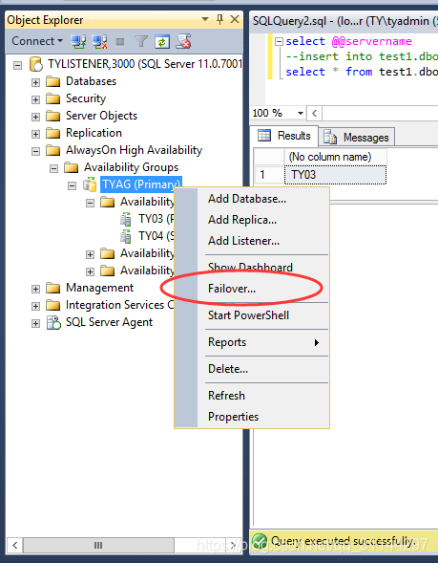Click the query editor scroll-left arrow
The width and height of the screenshot is (438, 563).
[x=314, y=114]
